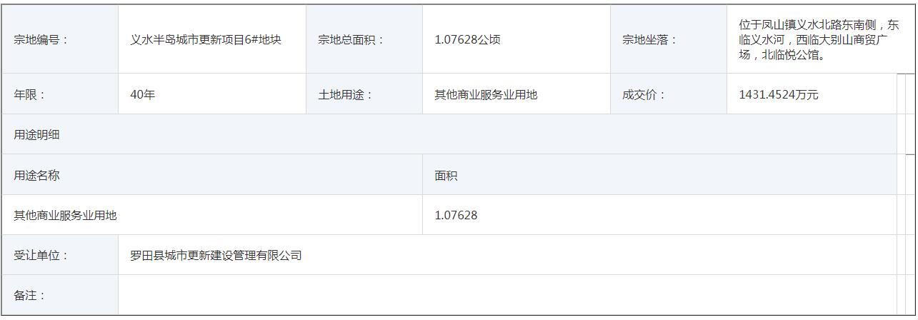
Task: Select the 40年 term value
Action: (143, 94)
